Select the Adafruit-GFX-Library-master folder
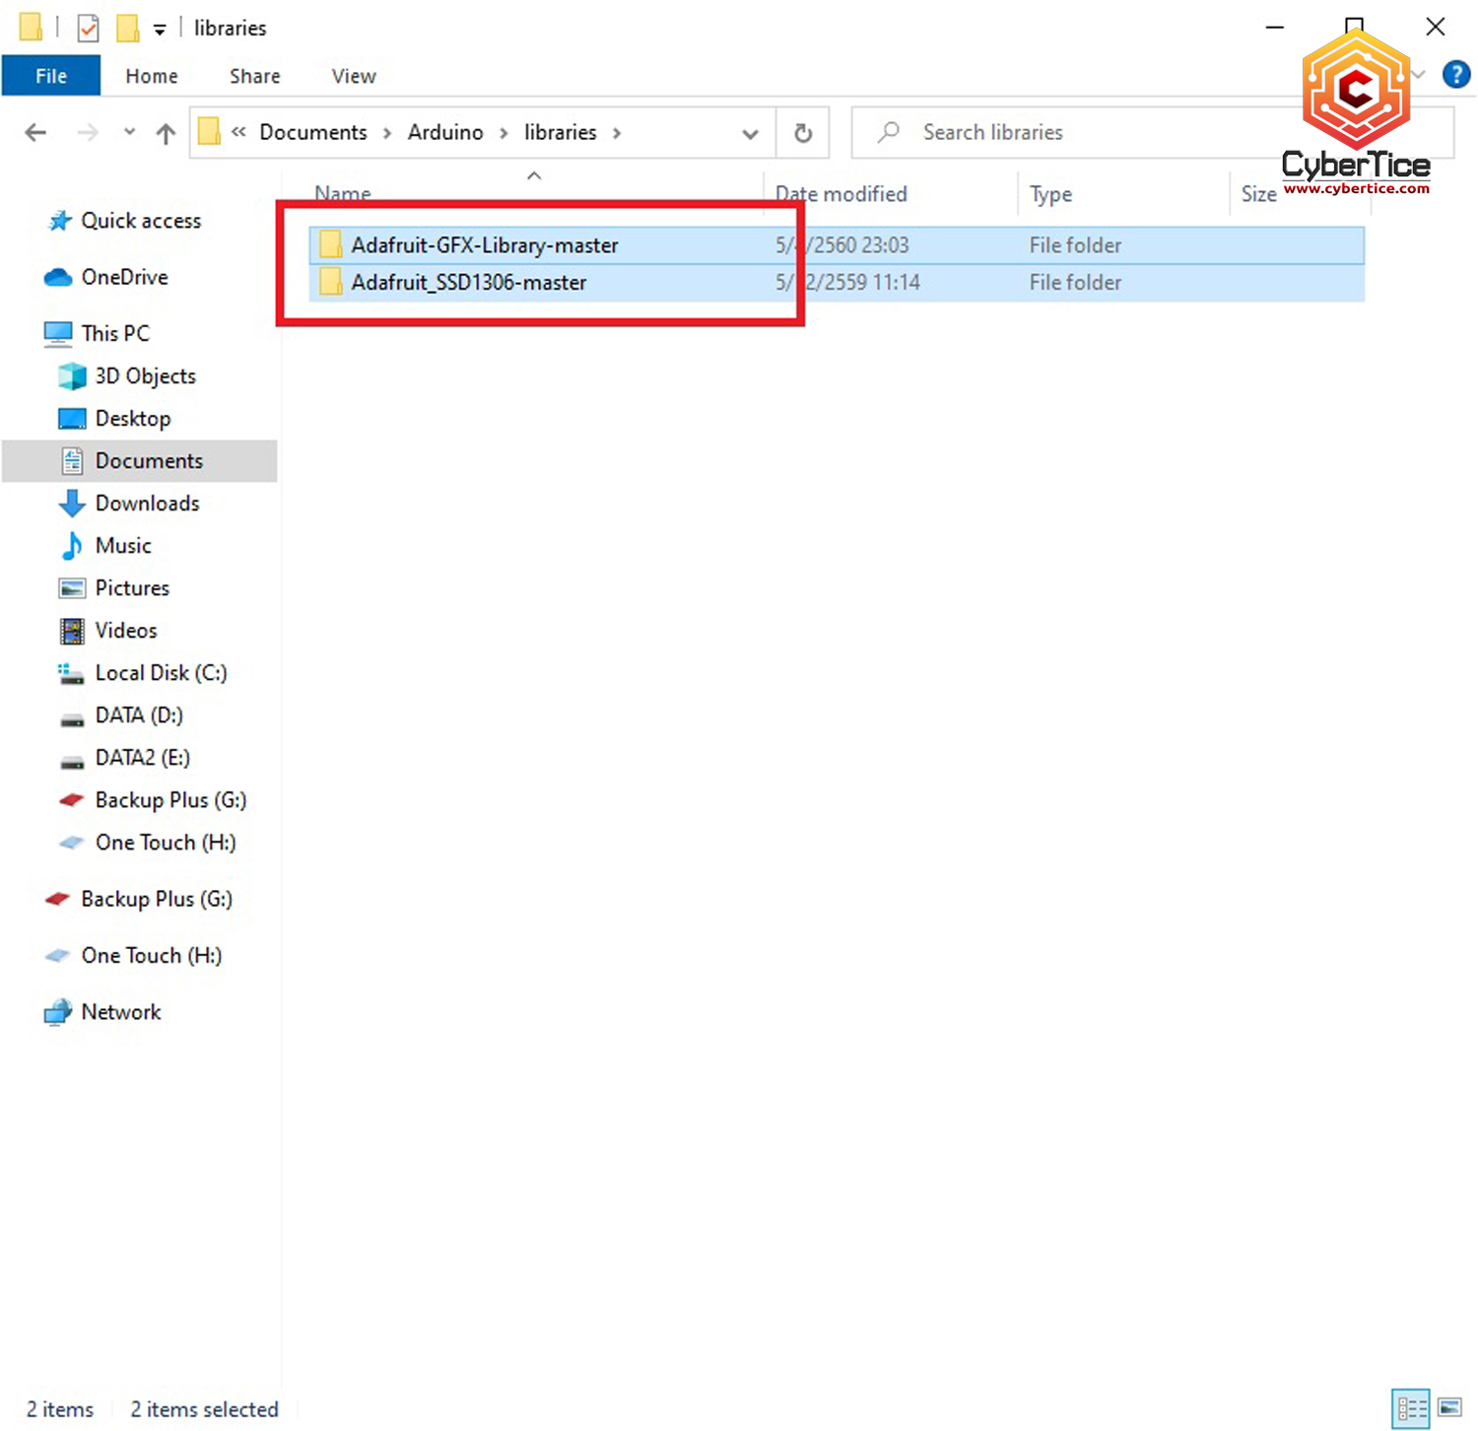The image size is (1478, 1431). [484, 245]
